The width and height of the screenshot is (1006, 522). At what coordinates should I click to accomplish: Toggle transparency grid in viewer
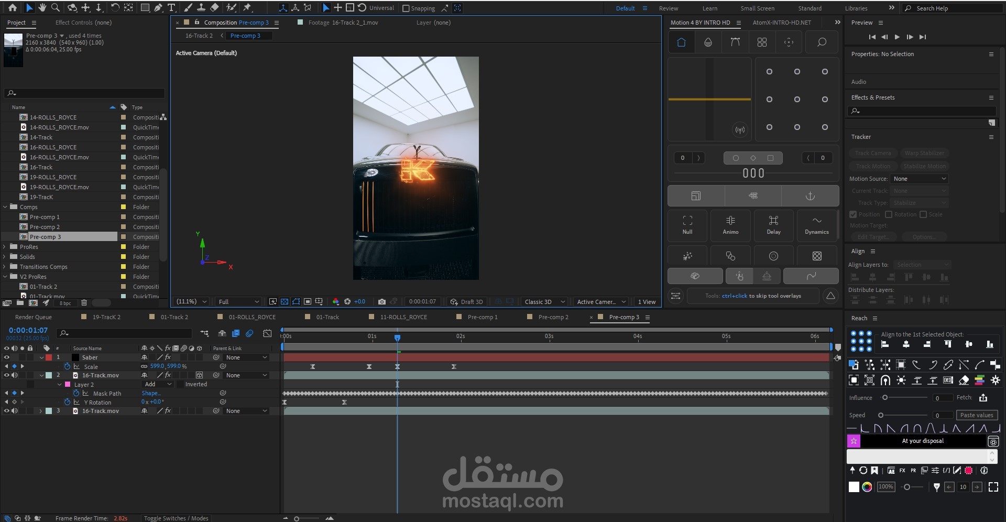click(285, 302)
